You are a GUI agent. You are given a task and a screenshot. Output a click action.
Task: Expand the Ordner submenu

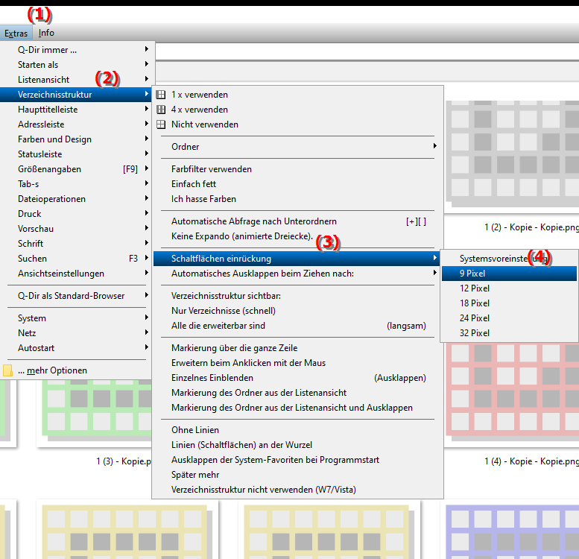click(297, 147)
